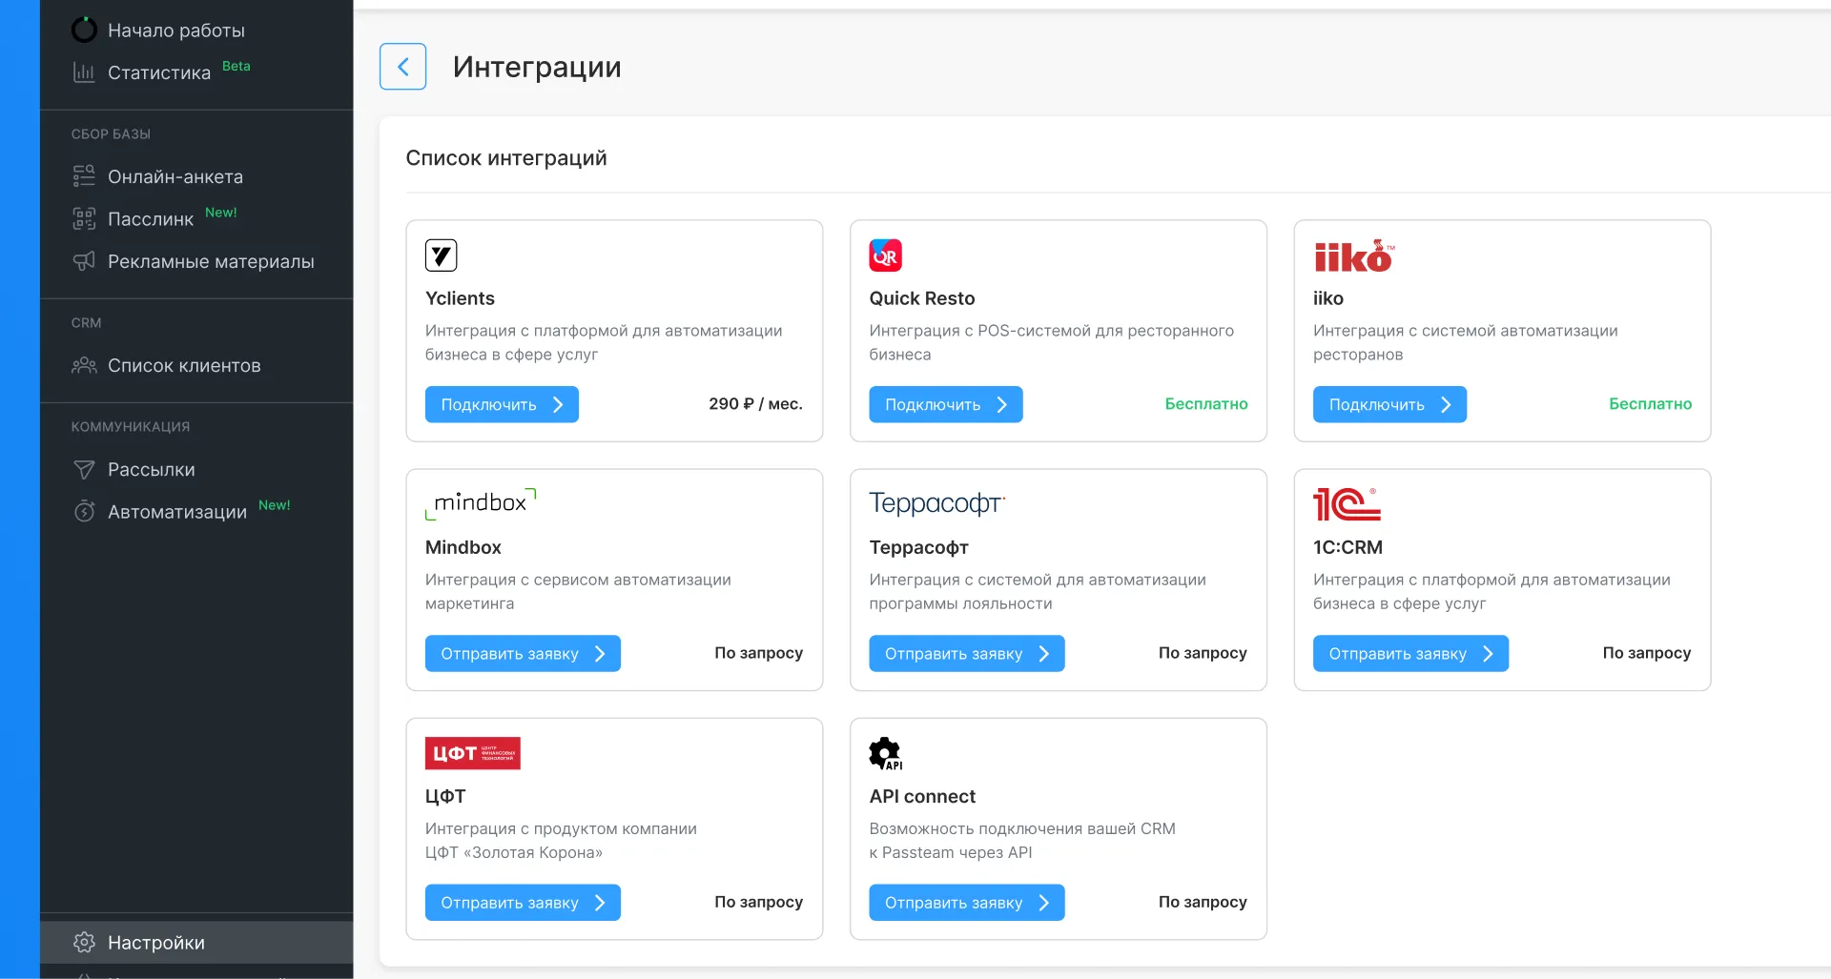
Task: Подключить the Quick Resto integration
Action: pos(945,404)
